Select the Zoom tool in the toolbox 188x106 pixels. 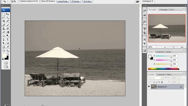[x=8, y=51]
